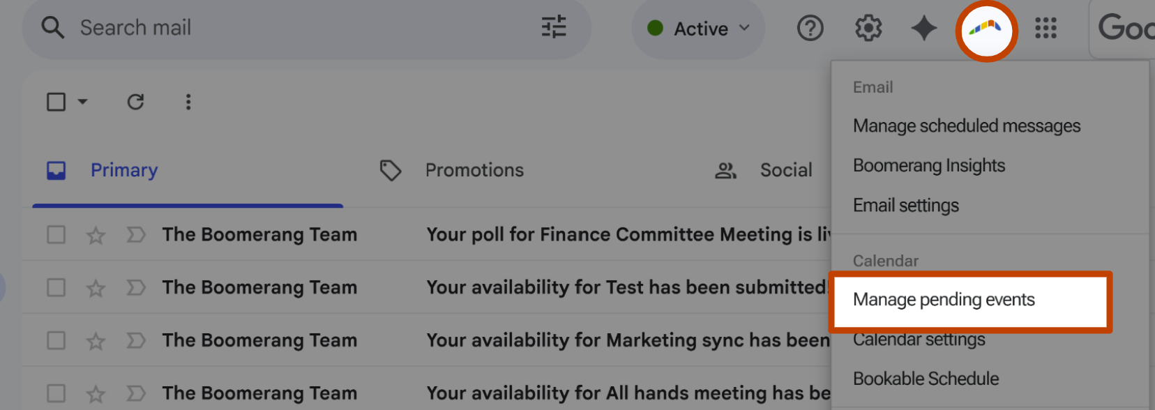Open the Help question mark icon
Viewport: 1155px width, 410px height.
(810, 29)
